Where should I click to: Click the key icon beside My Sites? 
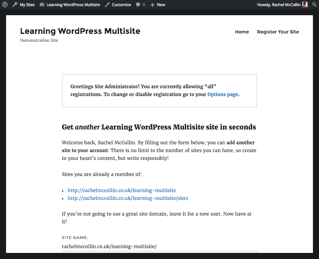tap(15, 5)
